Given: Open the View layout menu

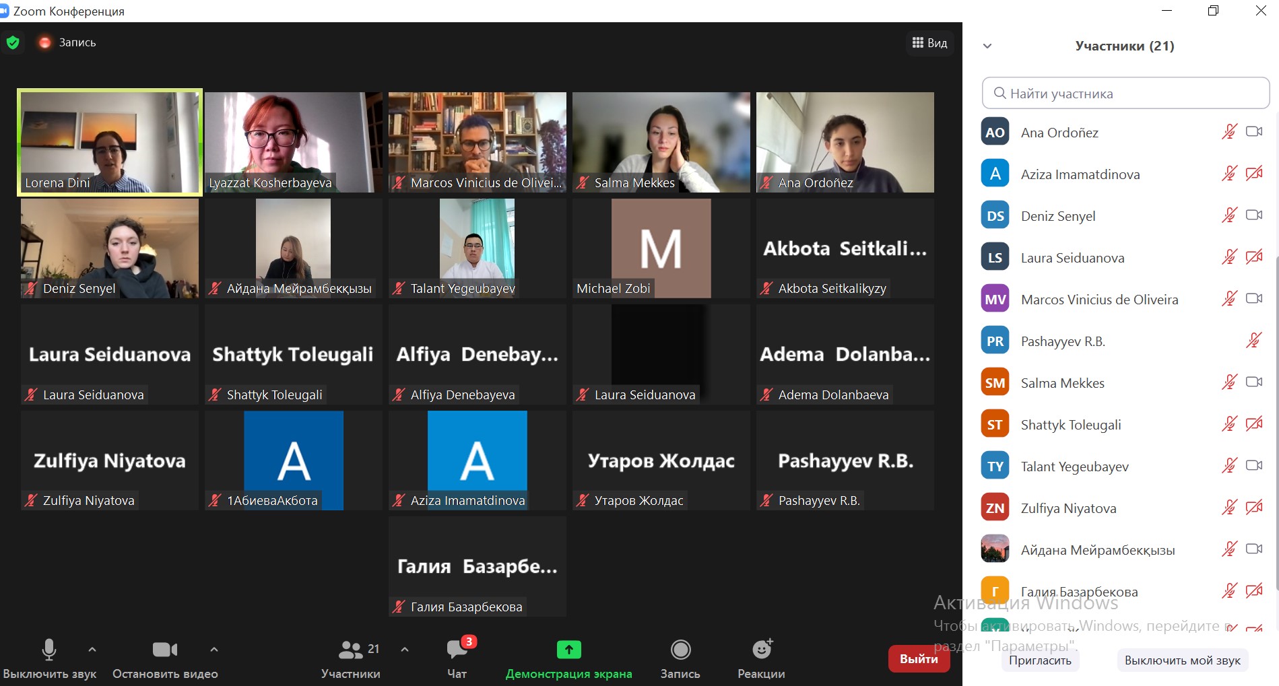Looking at the screenshot, I should 929,43.
